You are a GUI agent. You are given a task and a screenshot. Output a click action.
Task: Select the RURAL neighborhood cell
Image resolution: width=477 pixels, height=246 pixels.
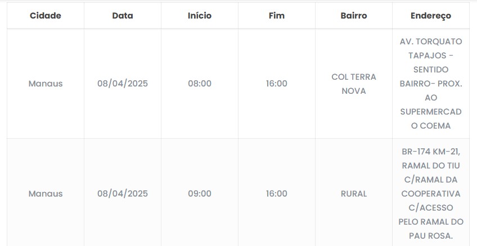click(x=354, y=194)
